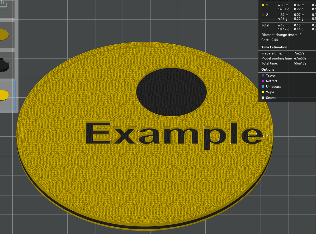The image size is (316, 234).
Task: Click the "Model printing time:" label
Action: pyautogui.click(x=277, y=58)
